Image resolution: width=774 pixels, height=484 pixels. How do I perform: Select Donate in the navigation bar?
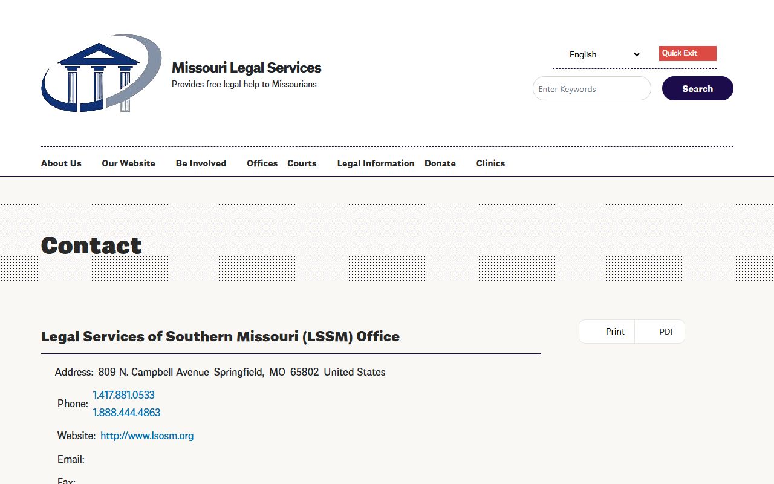(440, 163)
